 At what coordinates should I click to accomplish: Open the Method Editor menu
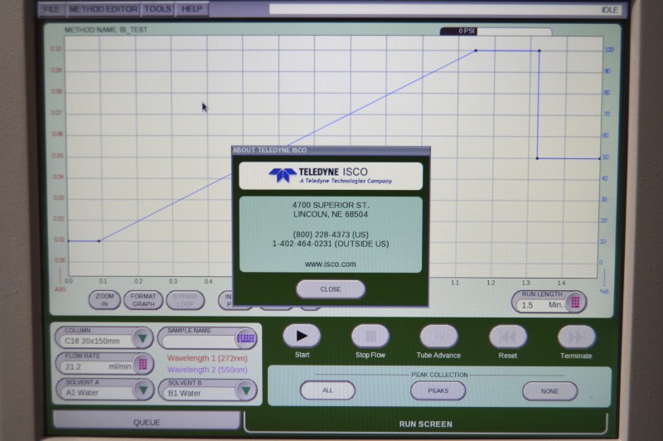click(x=103, y=10)
